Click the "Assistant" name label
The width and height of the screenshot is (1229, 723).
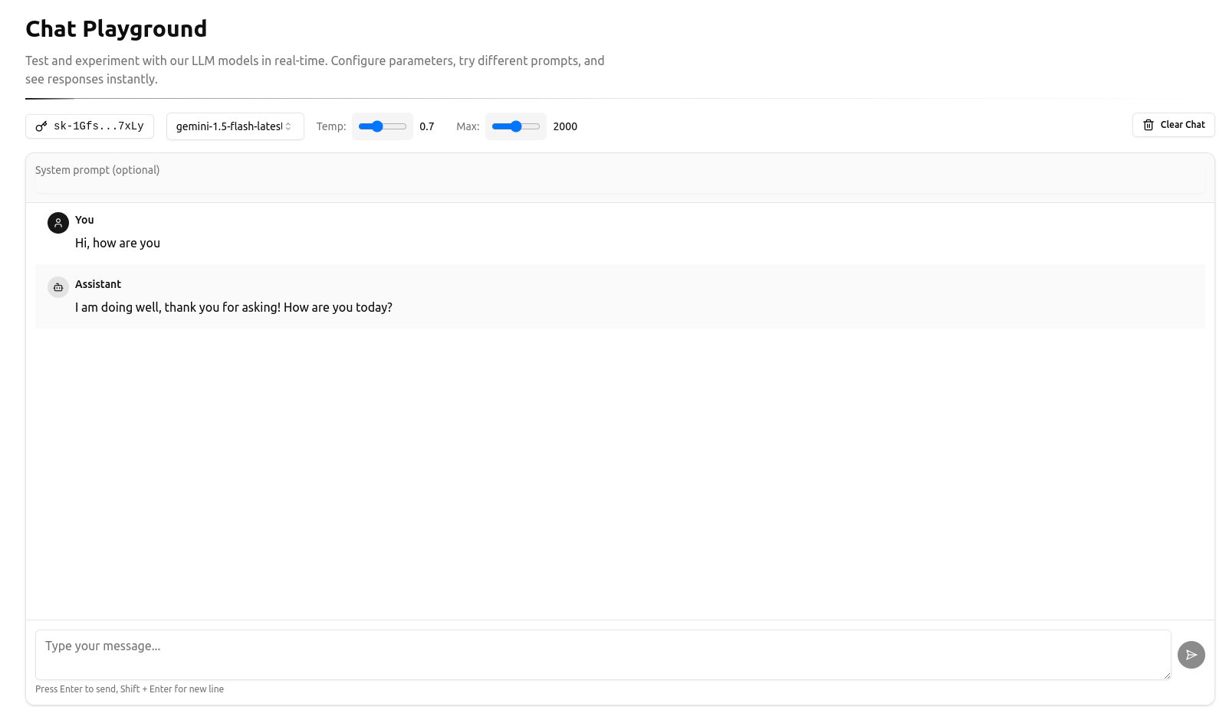[98, 284]
